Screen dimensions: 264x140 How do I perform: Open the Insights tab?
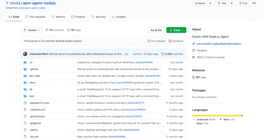(x=119, y=17)
